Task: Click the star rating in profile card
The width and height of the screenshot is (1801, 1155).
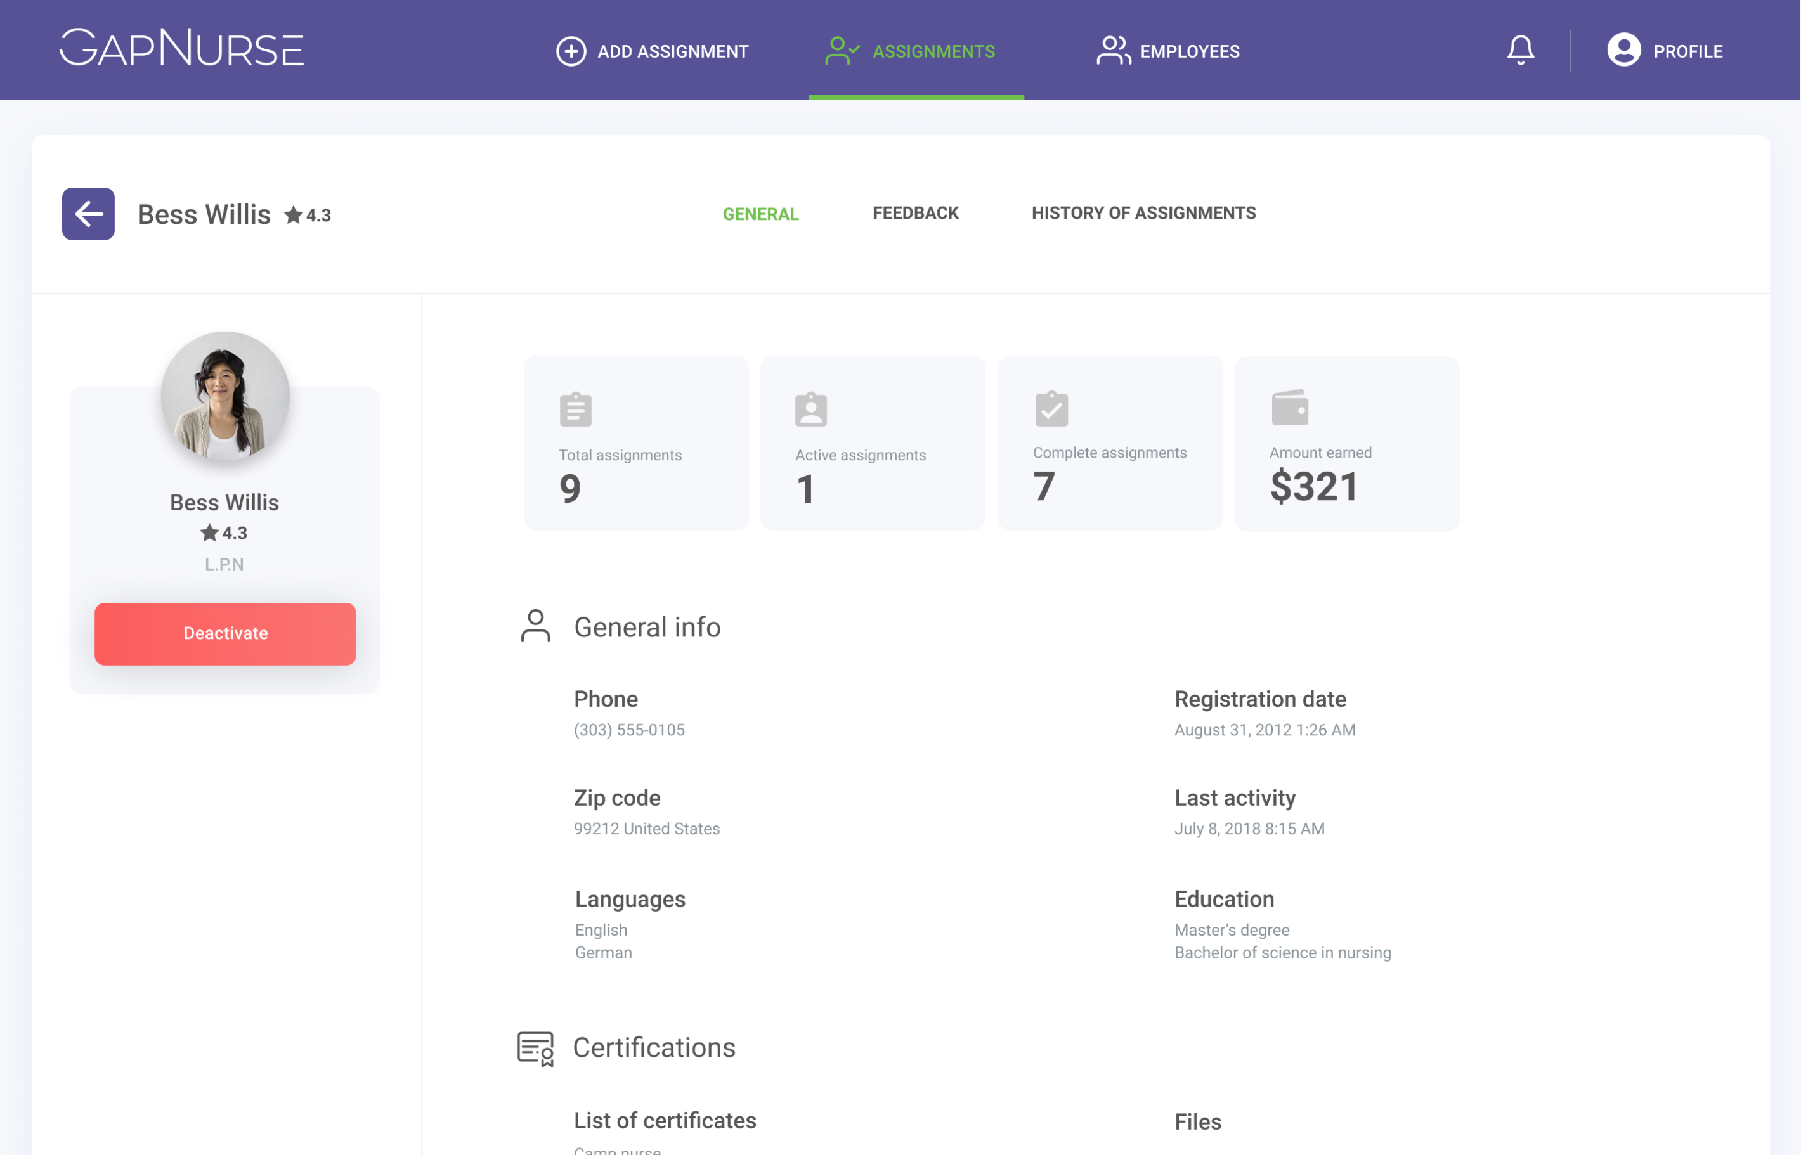Action: (x=223, y=533)
